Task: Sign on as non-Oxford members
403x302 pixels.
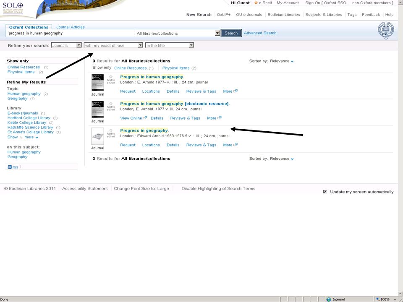Action: [x=372, y=3]
